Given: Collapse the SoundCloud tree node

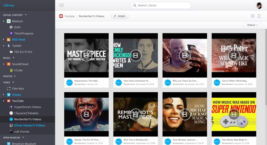Looking at the screenshot, I should pyautogui.click(x=4, y=64).
